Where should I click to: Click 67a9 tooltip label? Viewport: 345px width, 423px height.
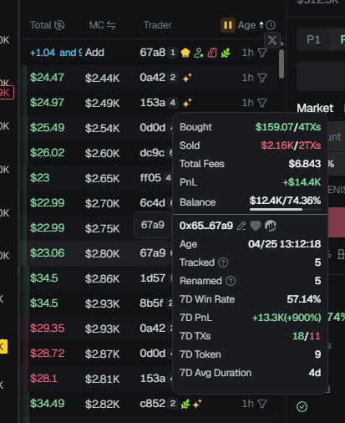(153, 225)
